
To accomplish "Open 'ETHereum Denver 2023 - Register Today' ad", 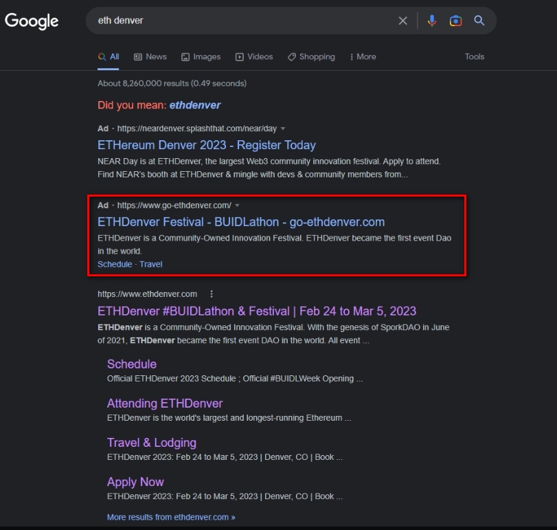I will (206, 145).
